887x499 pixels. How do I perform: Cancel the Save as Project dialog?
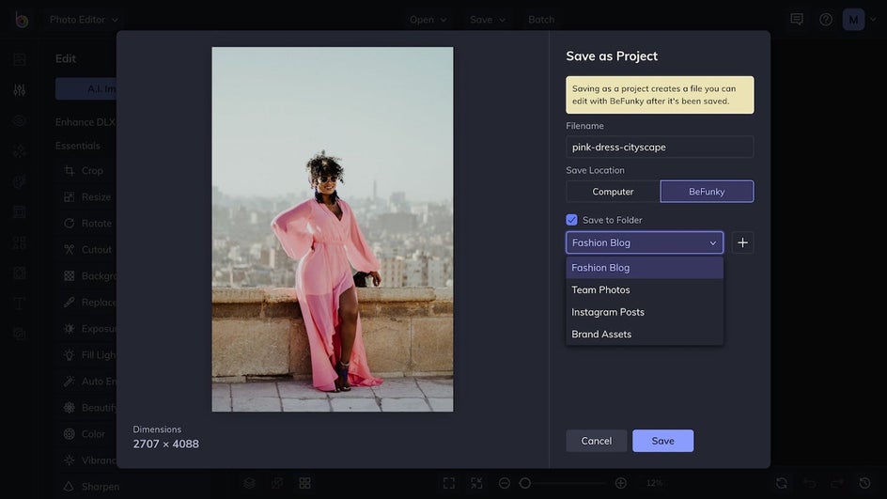pos(596,441)
